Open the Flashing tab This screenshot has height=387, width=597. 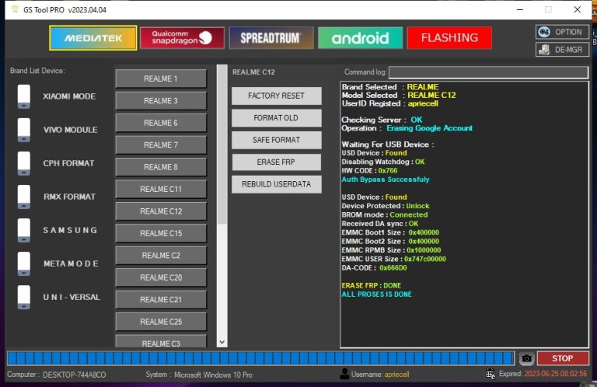(449, 37)
